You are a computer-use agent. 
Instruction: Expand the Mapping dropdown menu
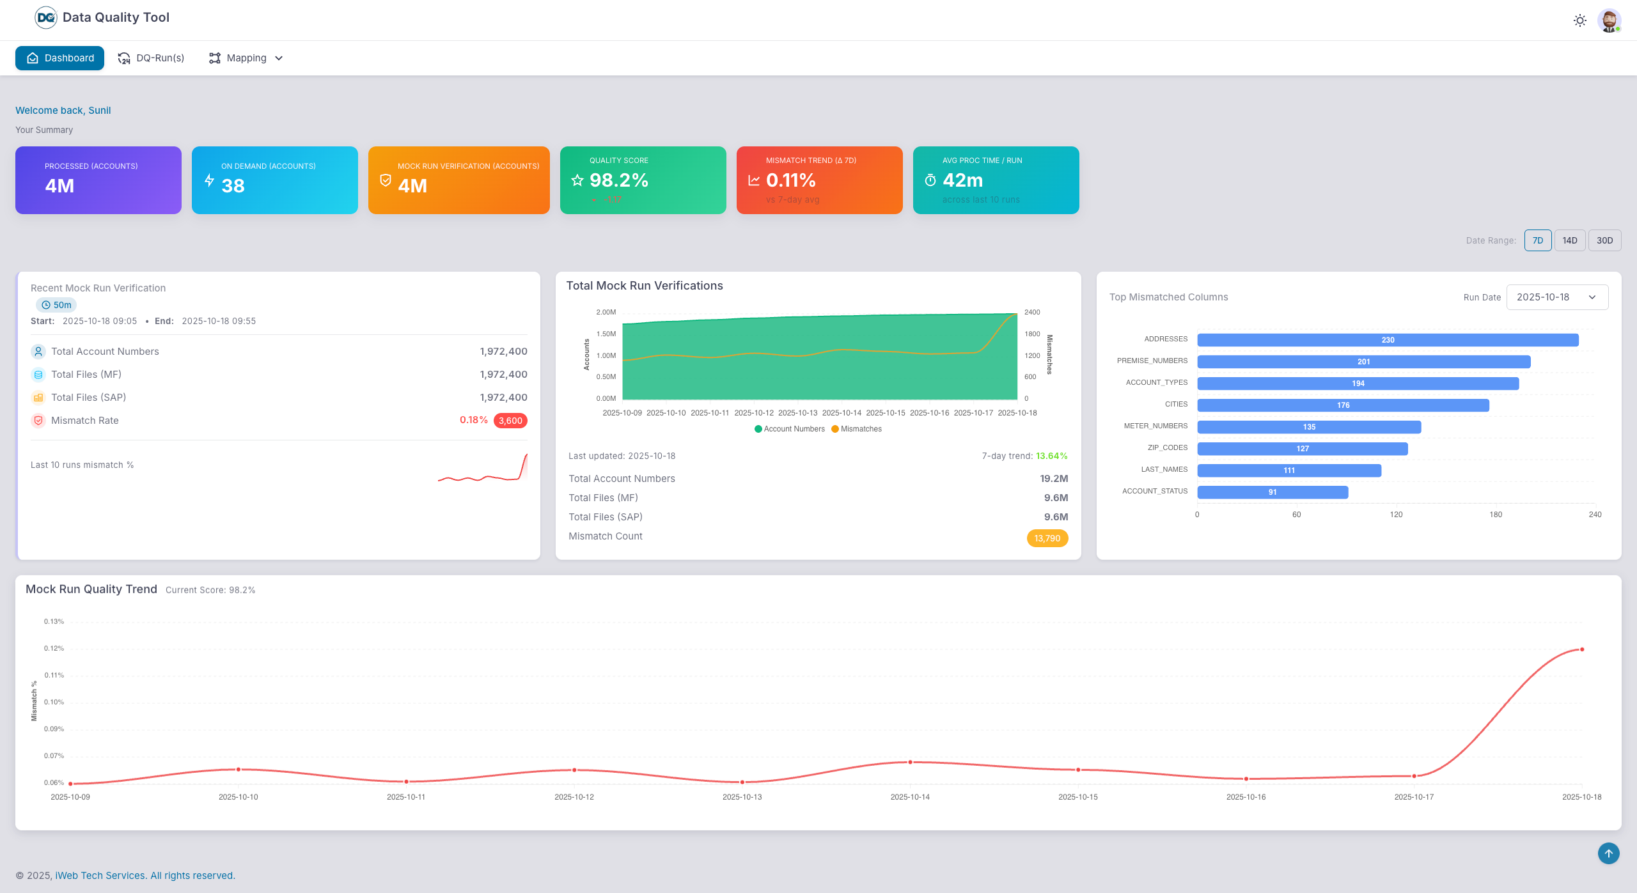[x=246, y=58]
